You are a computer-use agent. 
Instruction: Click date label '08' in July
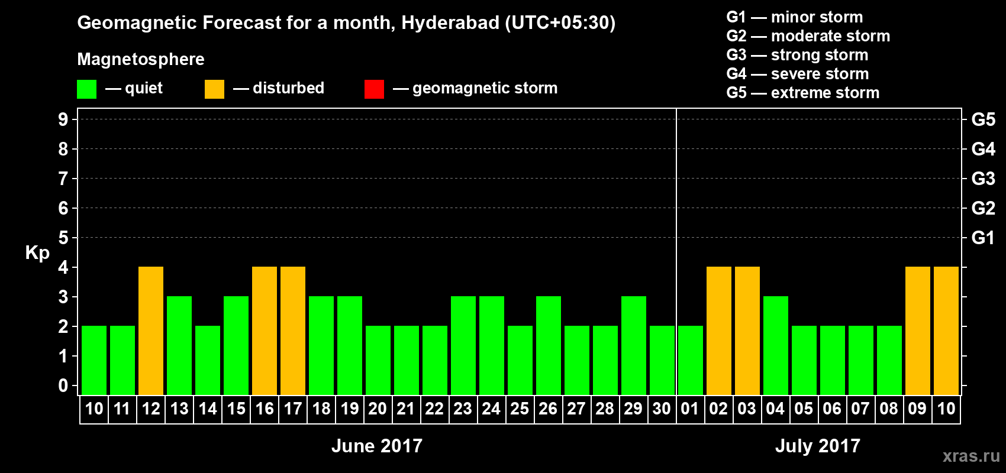889,409
